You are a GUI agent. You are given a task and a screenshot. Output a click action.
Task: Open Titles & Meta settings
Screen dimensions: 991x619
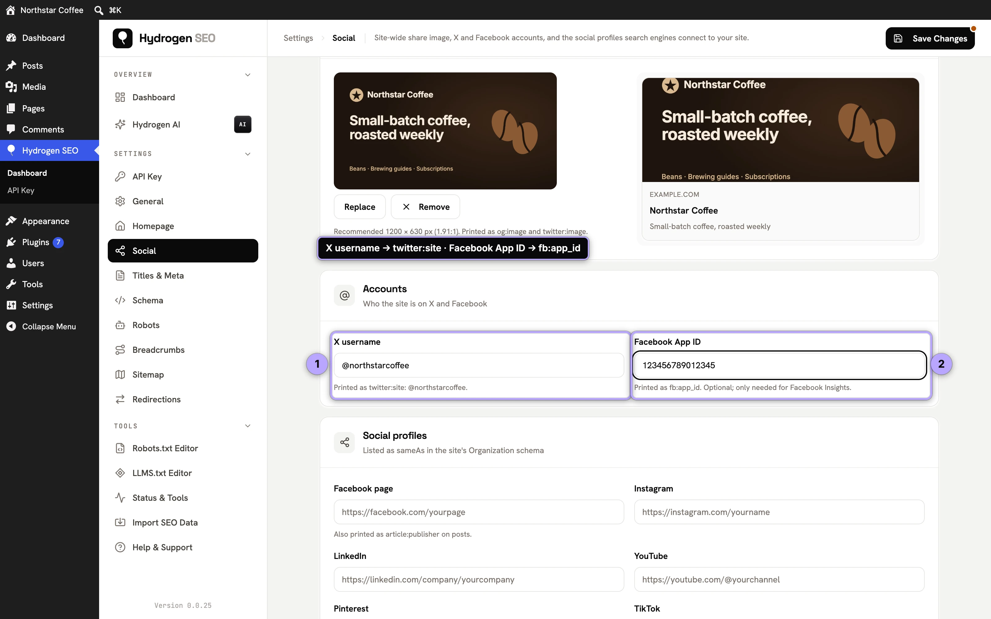183,275
